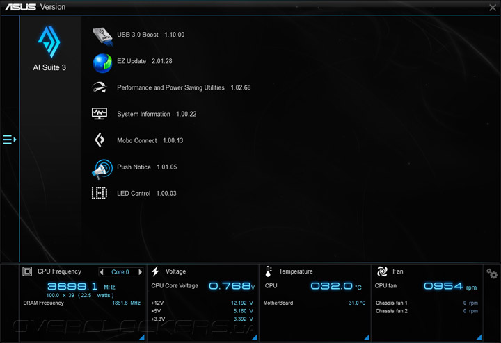501x343 pixels.
Task: Click the Temperature thermometer icon
Action: 269,271
